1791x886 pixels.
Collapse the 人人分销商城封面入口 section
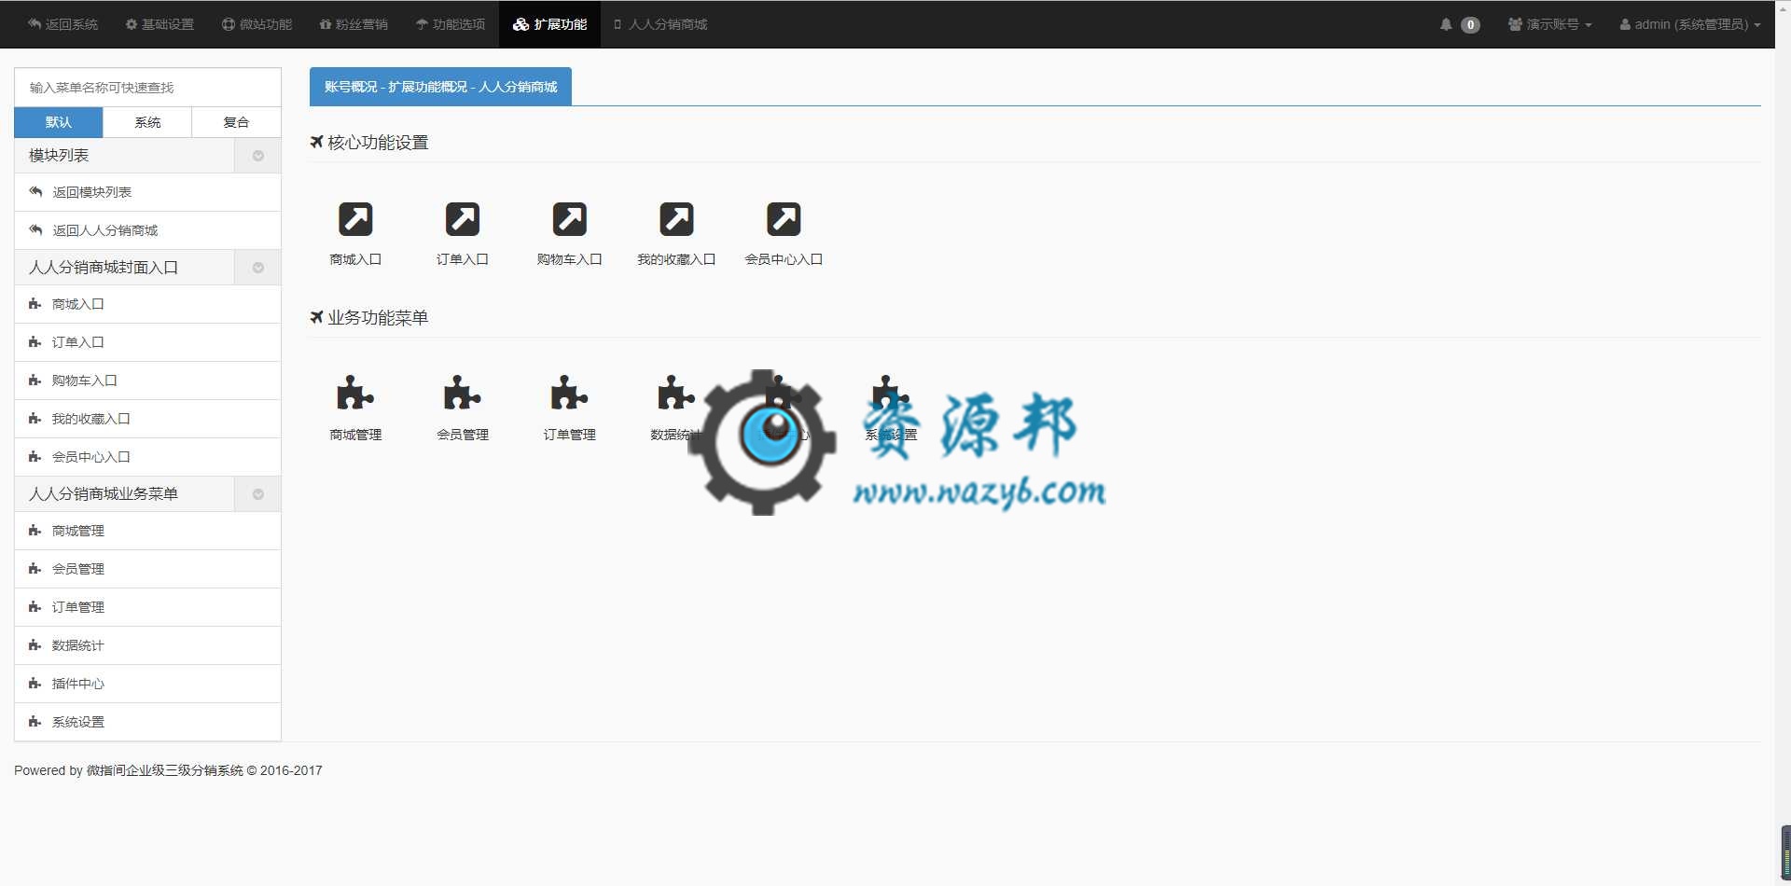tap(258, 268)
